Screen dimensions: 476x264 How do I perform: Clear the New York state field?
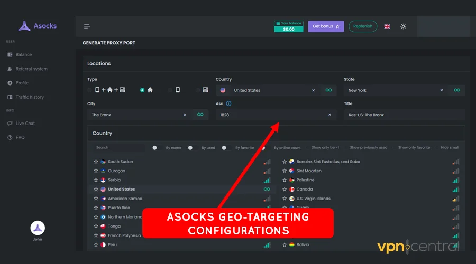click(442, 90)
